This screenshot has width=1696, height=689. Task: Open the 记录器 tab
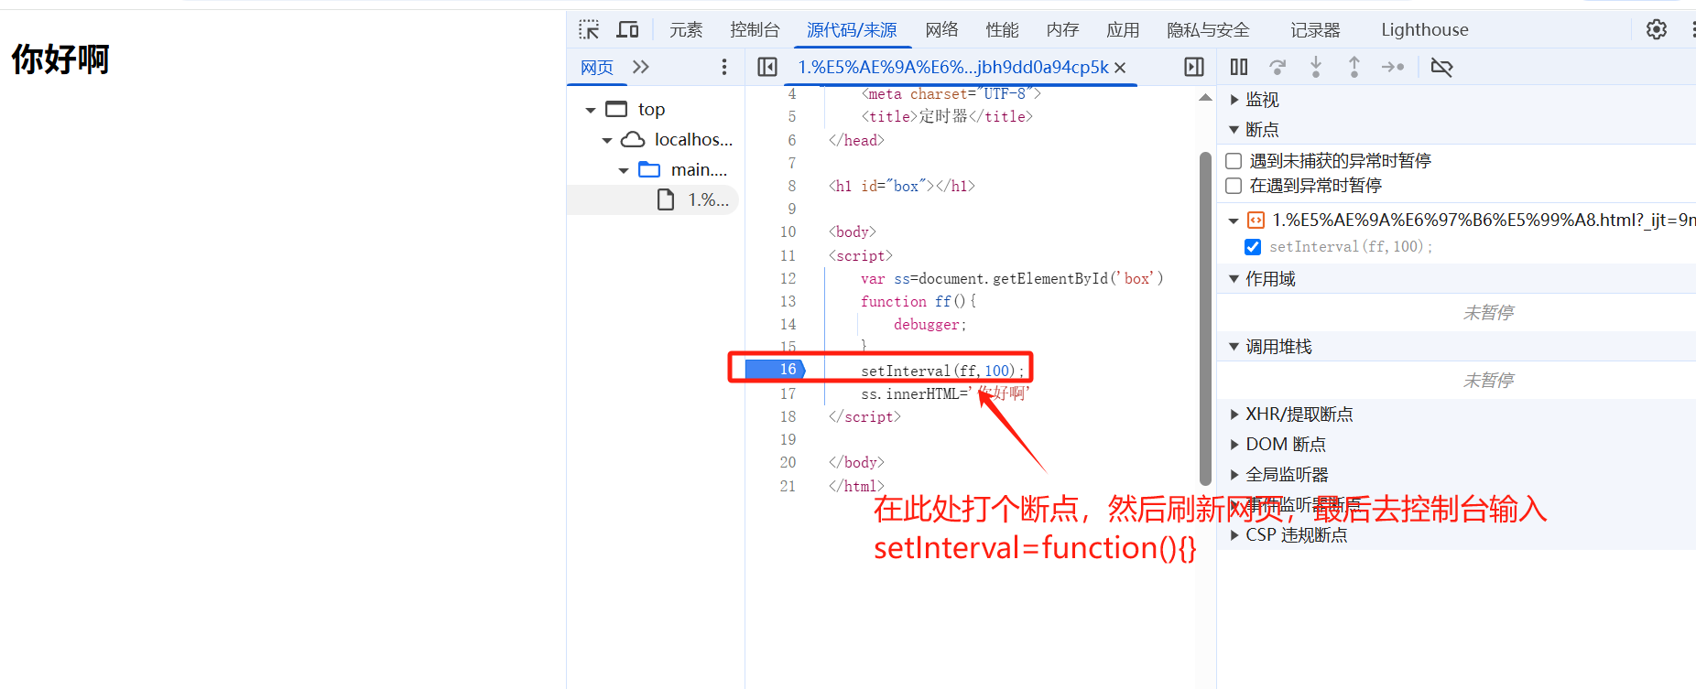click(1315, 30)
